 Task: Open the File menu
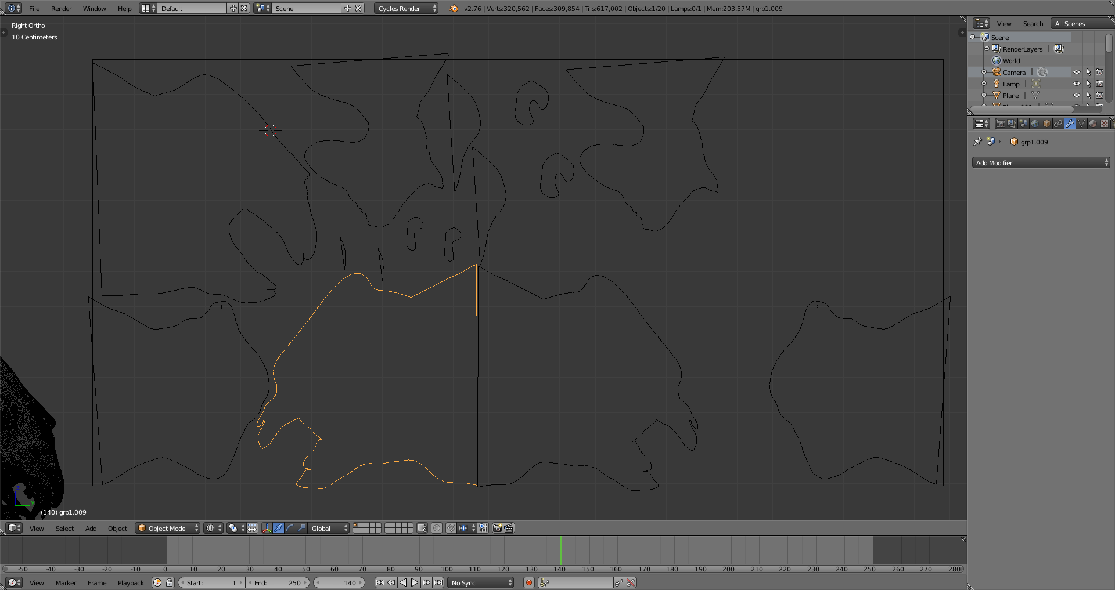click(34, 8)
